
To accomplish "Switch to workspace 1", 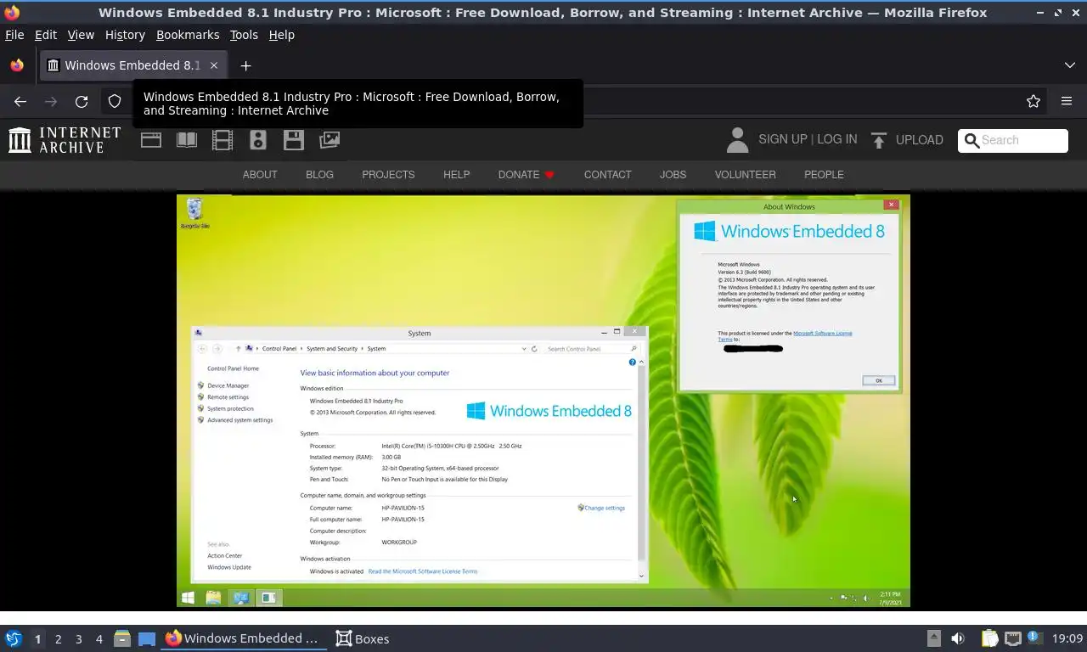I will click(37, 639).
